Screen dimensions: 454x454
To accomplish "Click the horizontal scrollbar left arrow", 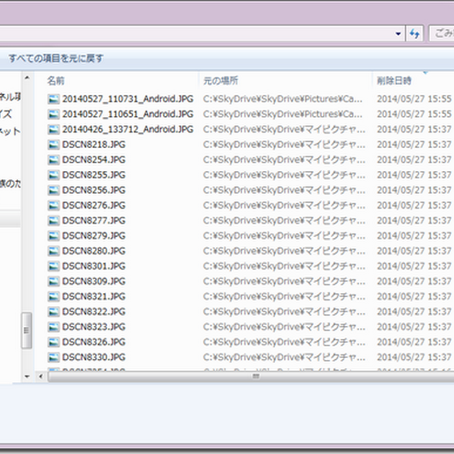I will click(x=41, y=376).
